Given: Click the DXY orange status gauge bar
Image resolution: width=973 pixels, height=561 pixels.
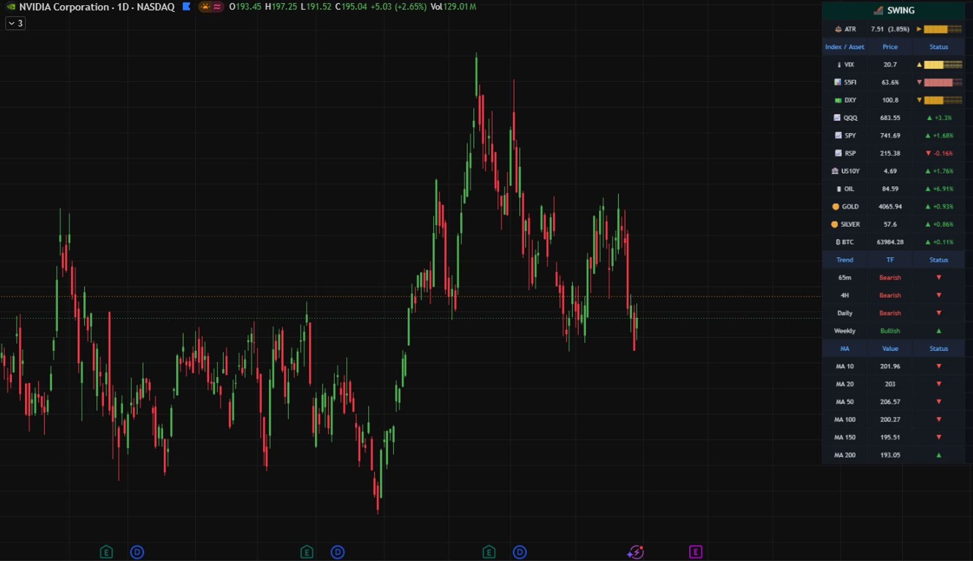Looking at the screenshot, I should [943, 100].
